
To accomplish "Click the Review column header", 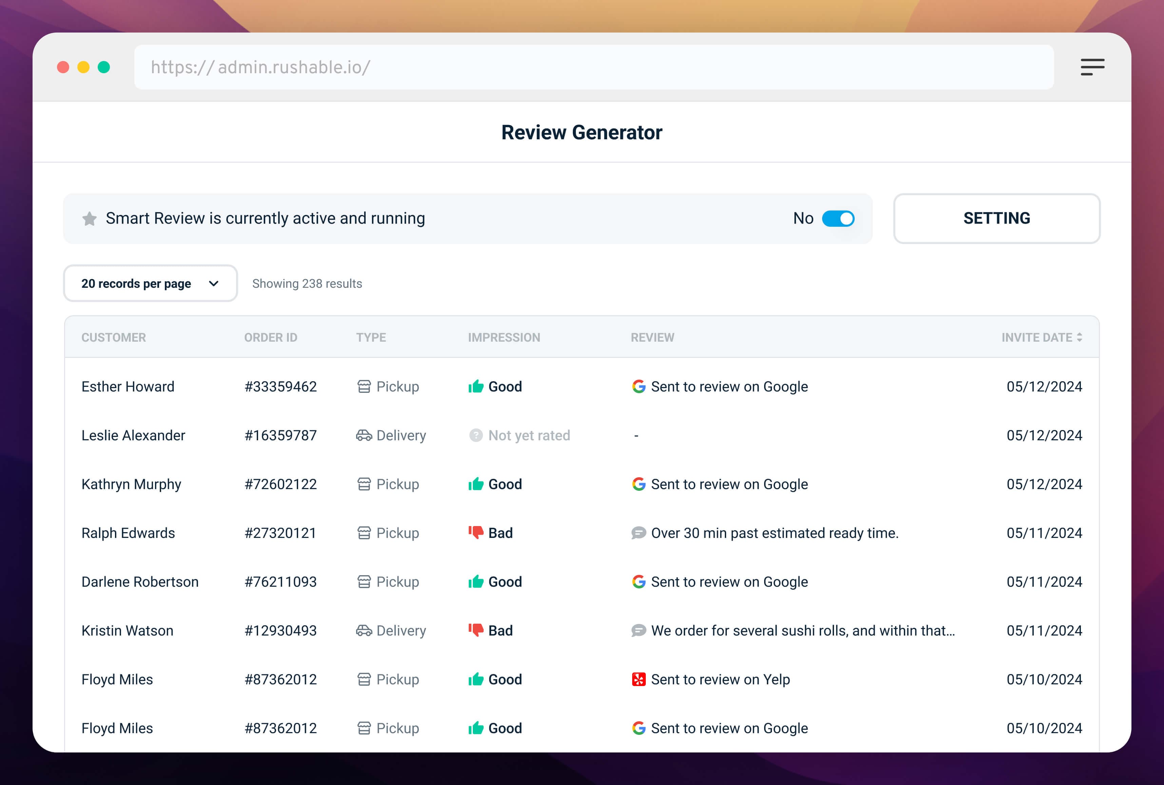I will 652,338.
